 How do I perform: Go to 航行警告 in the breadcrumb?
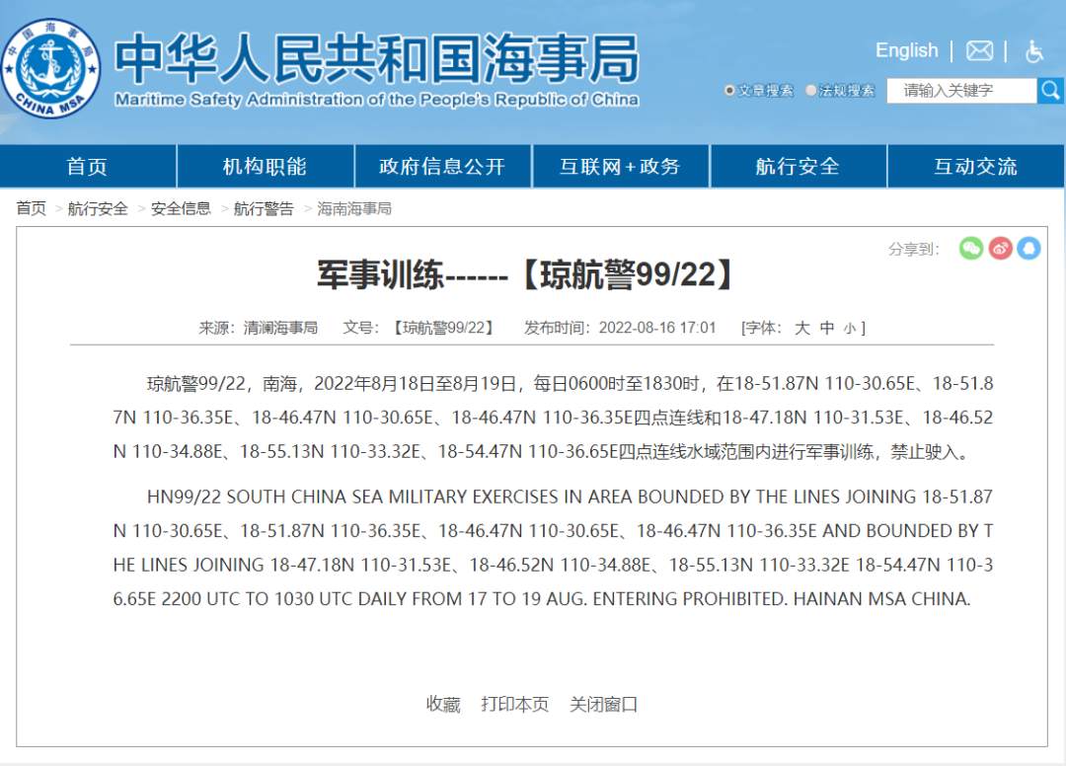[x=264, y=208]
